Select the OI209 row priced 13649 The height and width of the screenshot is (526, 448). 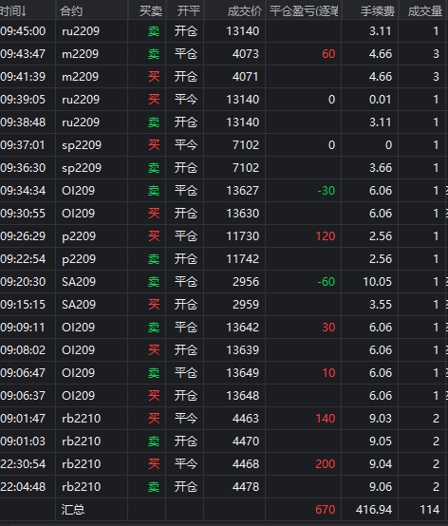point(223,373)
